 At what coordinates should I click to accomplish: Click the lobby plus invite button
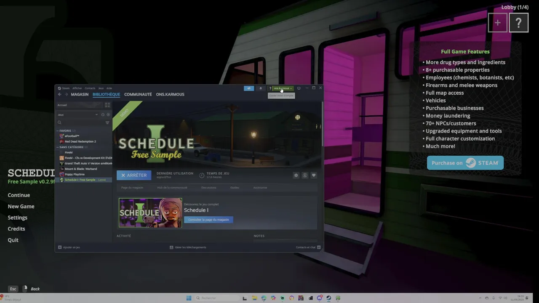[498, 23]
